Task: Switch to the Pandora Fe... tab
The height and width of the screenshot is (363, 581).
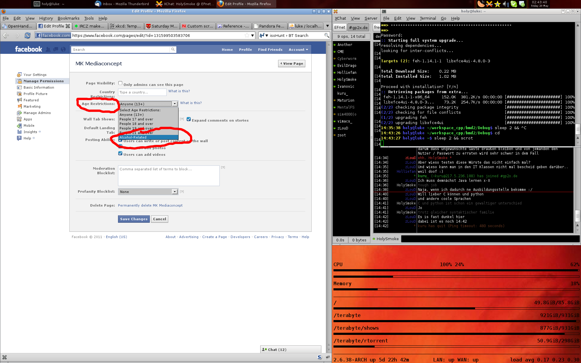Action: point(269,26)
